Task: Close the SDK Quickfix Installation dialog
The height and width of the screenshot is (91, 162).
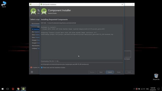Action: [122, 5]
